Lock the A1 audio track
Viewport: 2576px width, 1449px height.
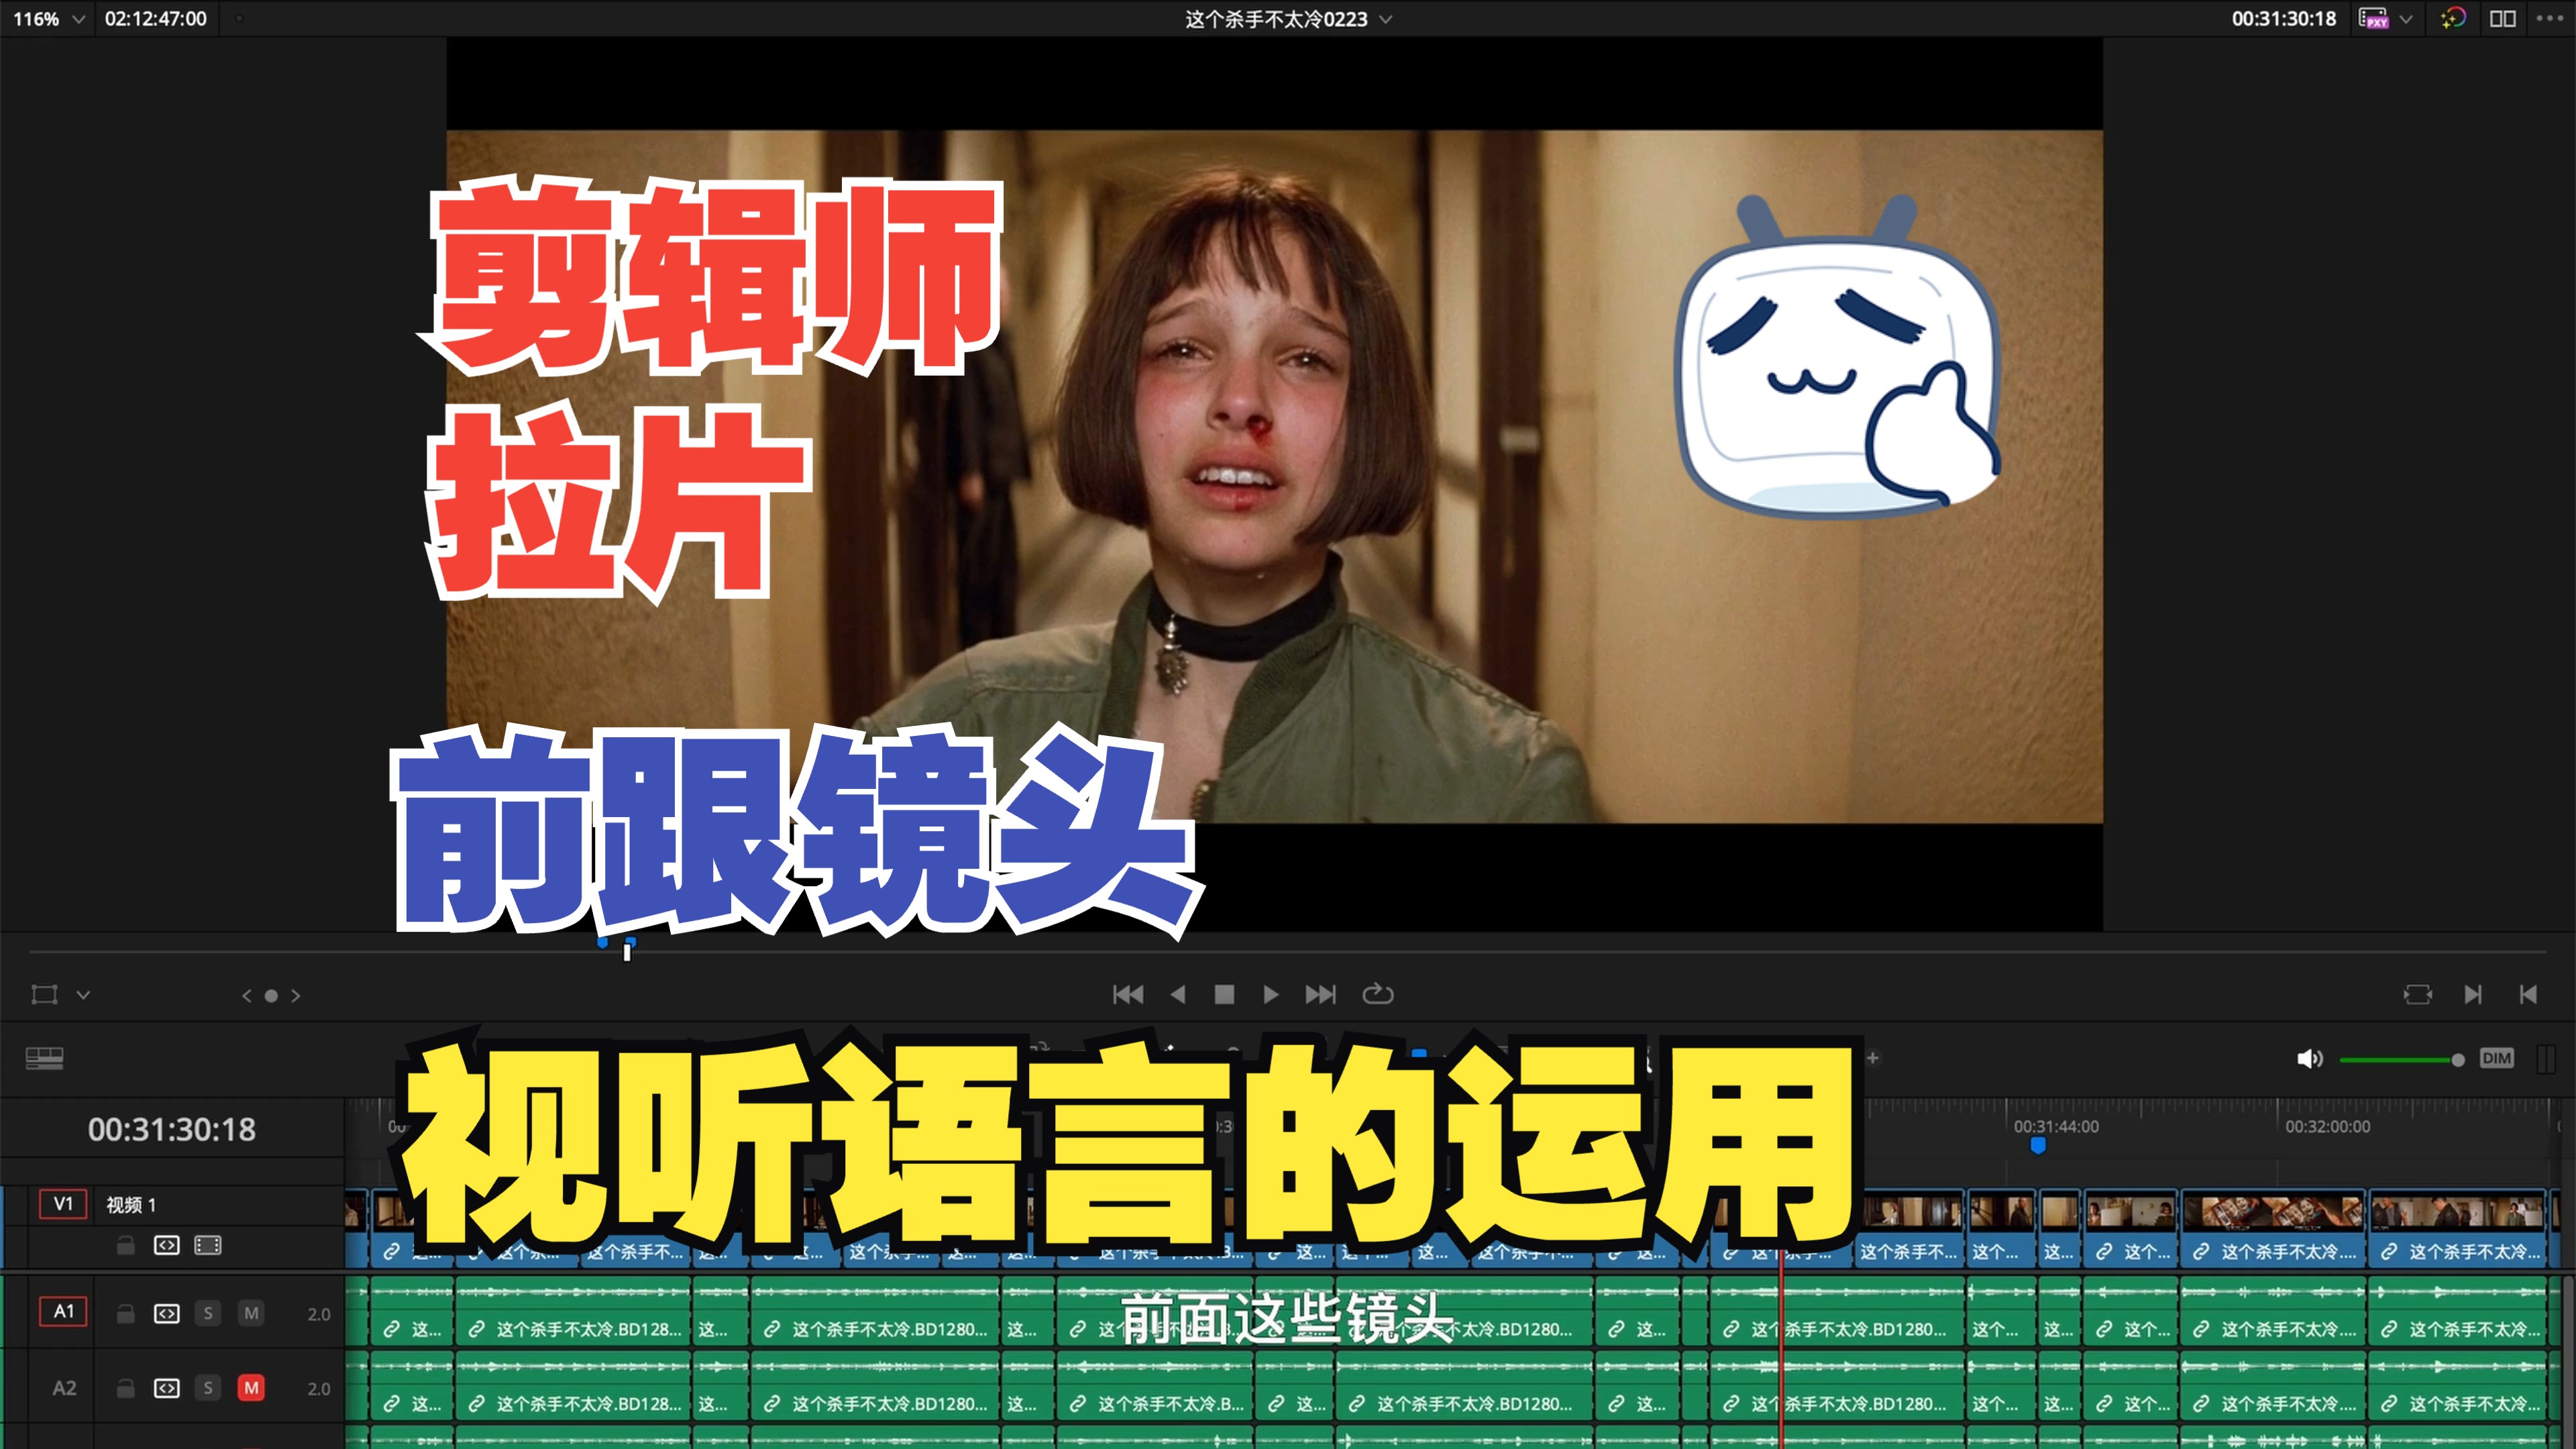[125, 1313]
